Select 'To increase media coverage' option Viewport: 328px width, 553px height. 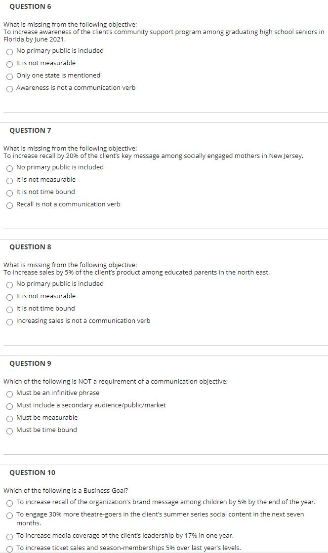coord(10,536)
